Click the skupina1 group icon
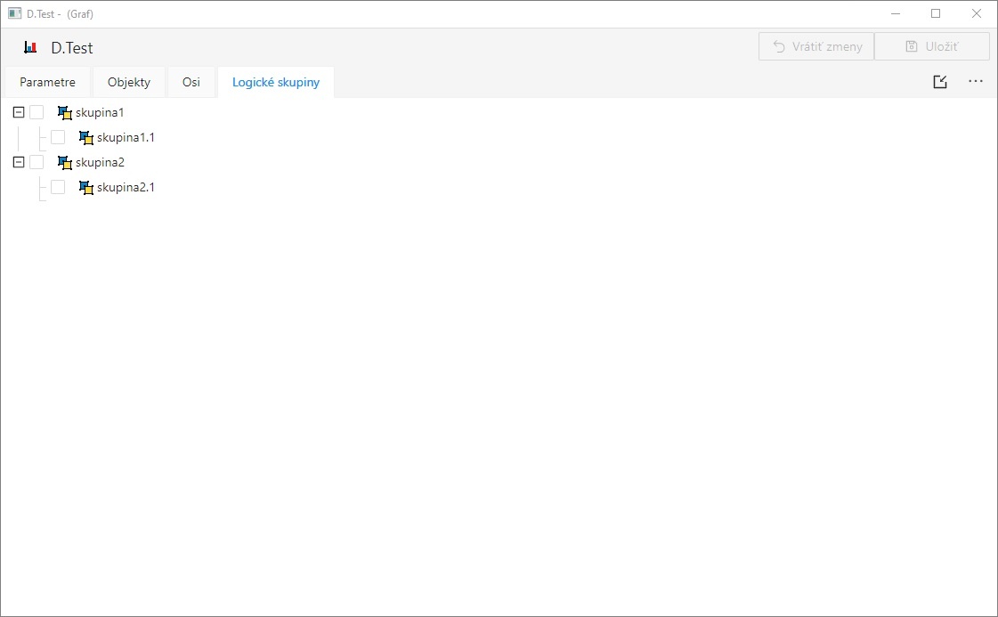This screenshot has height=617, width=998. [x=64, y=112]
